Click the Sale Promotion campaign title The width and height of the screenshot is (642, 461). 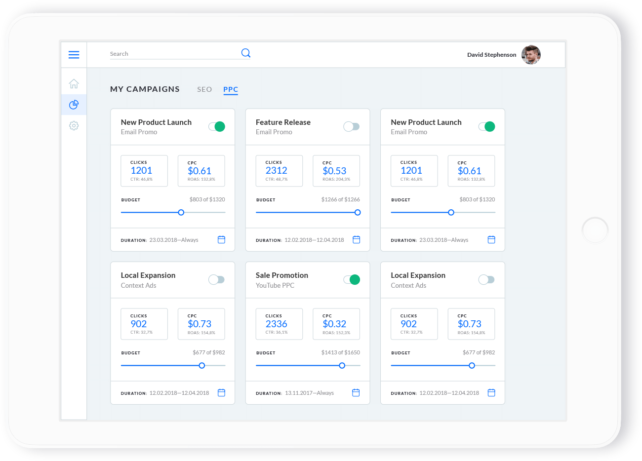281,275
